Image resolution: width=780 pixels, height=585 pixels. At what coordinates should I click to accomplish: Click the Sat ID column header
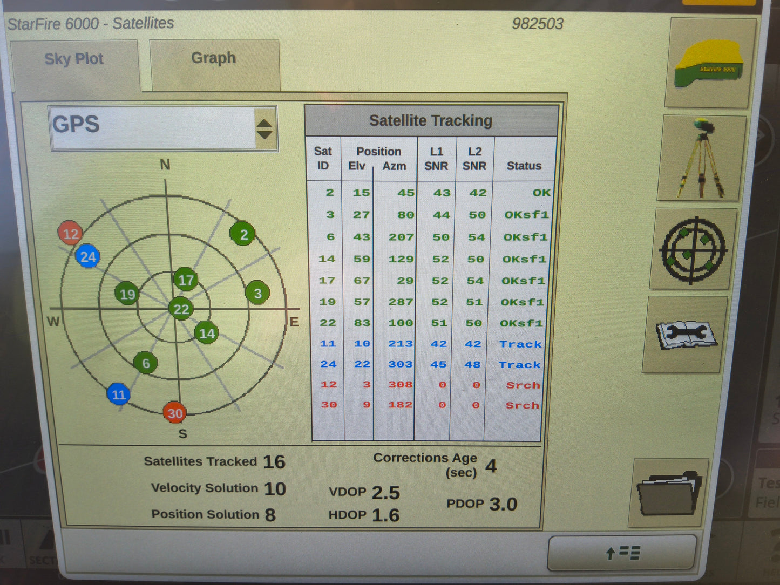point(323,159)
